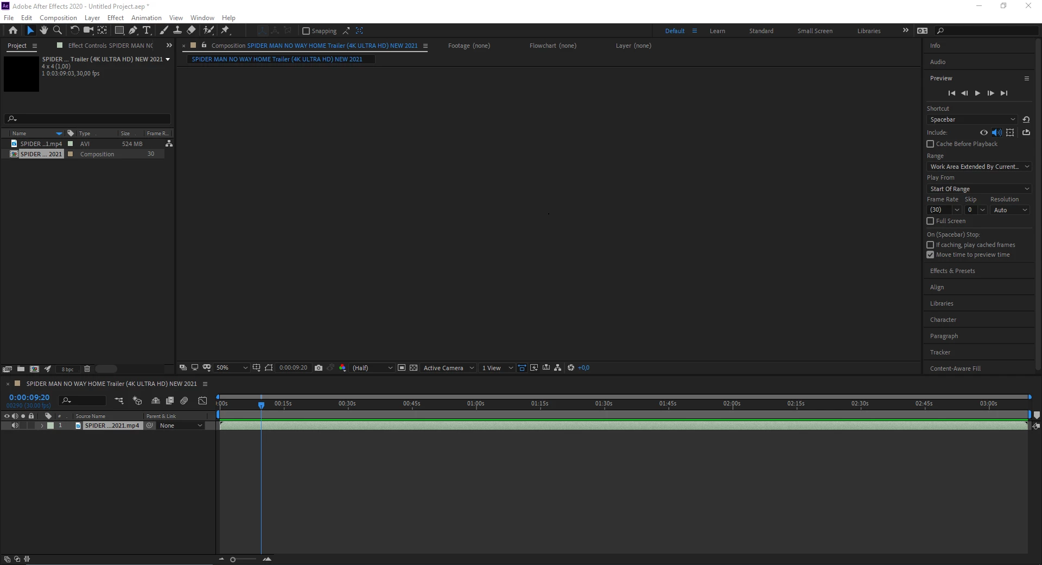Toggle audio include speaker in Preview panel

[997, 132]
